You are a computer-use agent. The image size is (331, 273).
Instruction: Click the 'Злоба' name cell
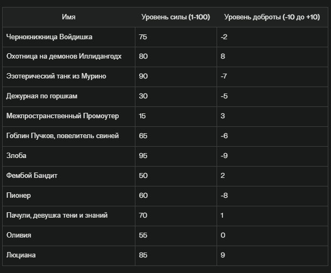coord(69,156)
